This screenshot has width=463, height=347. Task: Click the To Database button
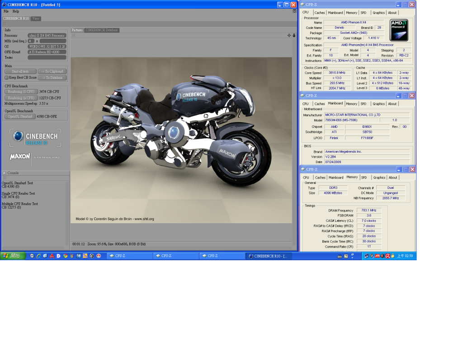[52, 78]
